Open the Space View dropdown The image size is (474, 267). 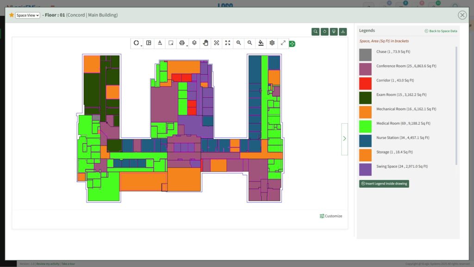coord(27,15)
